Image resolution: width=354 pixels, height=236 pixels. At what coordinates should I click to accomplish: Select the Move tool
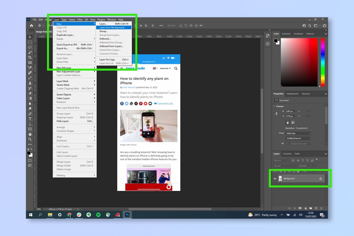click(30, 37)
